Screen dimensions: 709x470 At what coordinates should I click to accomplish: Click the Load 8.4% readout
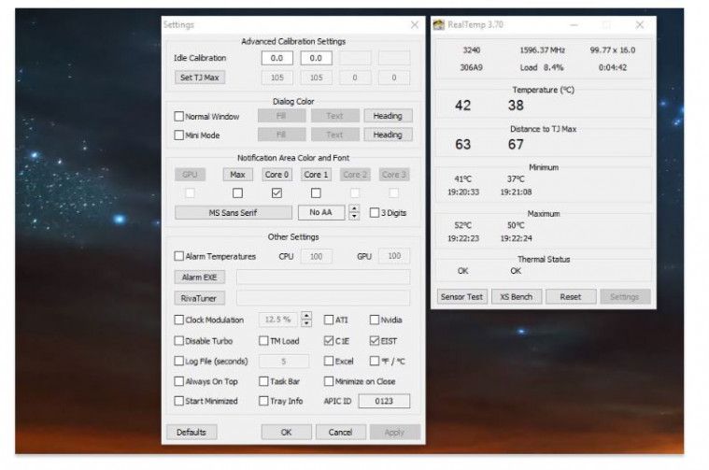(x=542, y=67)
